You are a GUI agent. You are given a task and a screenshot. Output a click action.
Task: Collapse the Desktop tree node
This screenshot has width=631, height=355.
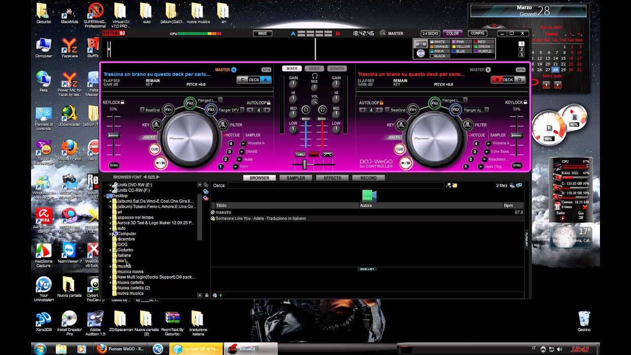coord(105,196)
